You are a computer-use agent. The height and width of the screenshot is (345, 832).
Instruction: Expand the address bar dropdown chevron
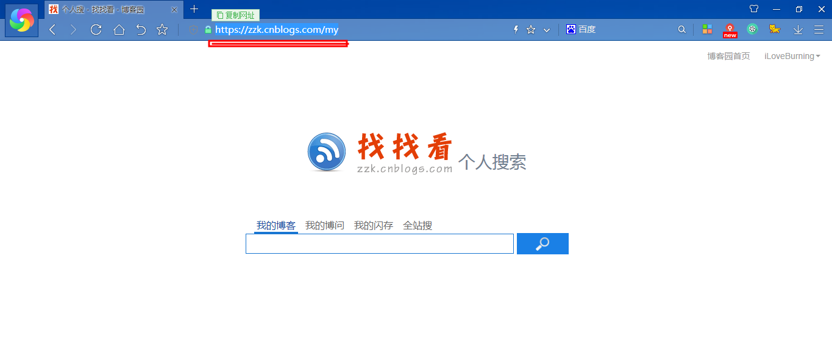click(547, 30)
